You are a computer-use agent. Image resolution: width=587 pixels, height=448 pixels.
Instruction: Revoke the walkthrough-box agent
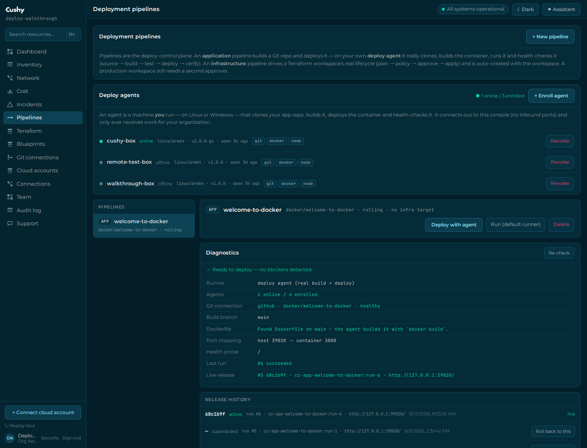tap(560, 183)
